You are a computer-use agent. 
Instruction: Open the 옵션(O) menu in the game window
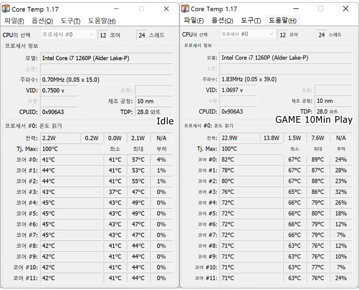coord(222,21)
